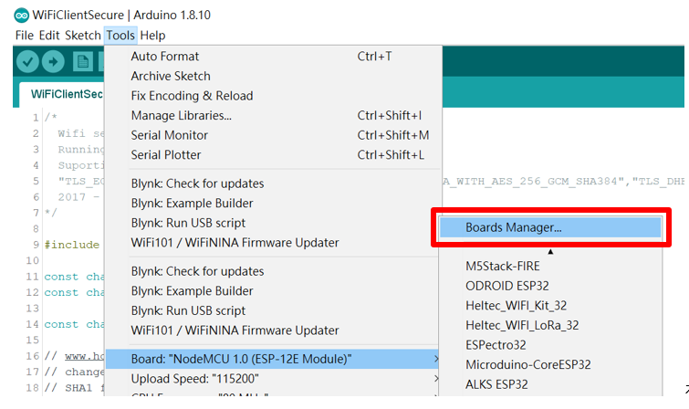689x409 pixels.
Task: Click the comment text on line 17
Action: 74,372
